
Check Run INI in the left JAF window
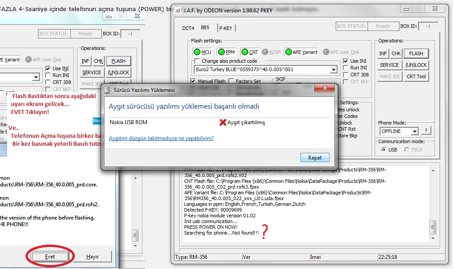click(48, 75)
